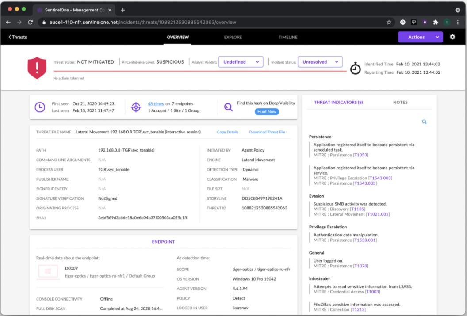Screen dimensions: 467x316
Task: Open the Actions dropdown menu
Action: coord(420,37)
